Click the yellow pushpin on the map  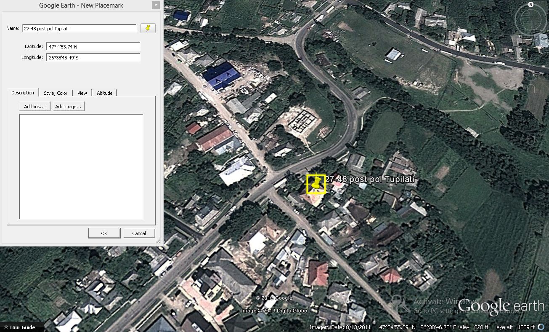point(316,183)
